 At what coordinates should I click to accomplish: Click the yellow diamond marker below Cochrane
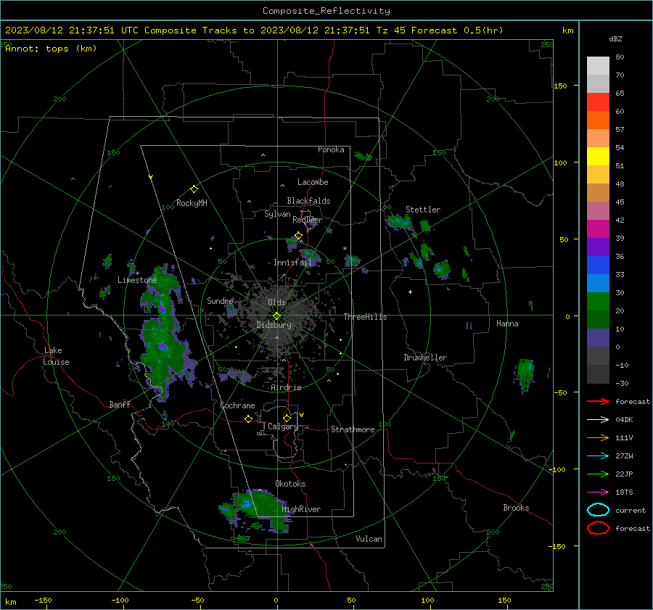[248, 419]
